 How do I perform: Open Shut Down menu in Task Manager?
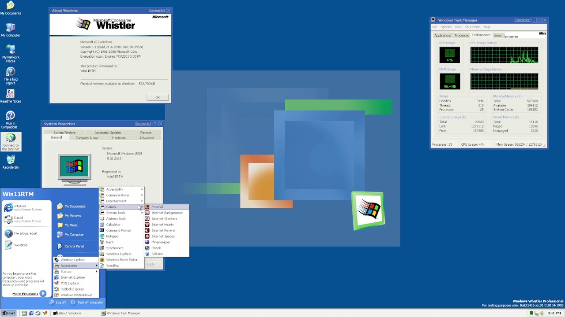pos(472,27)
